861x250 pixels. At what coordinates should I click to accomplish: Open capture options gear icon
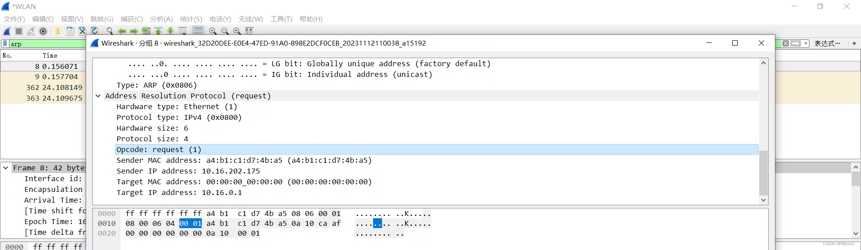43,31
